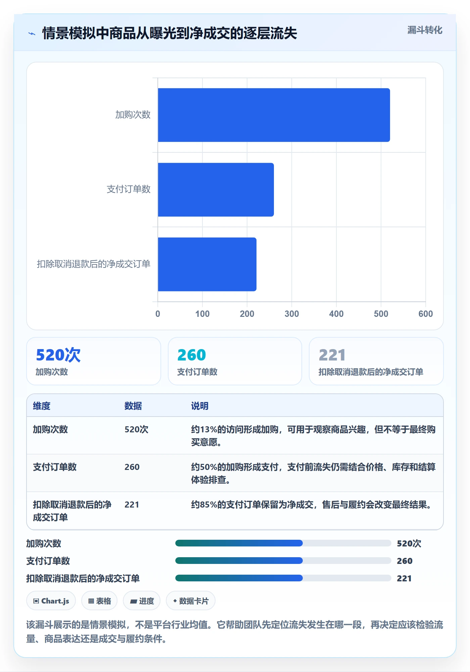Image resolution: width=470 pixels, height=672 pixels.
Task: Click the 加购次数 progress bar
Action: click(283, 543)
